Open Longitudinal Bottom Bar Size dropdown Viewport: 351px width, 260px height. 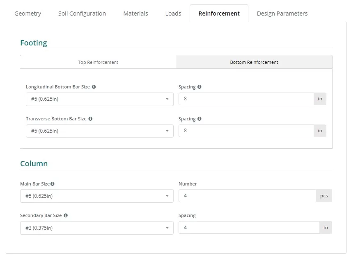click(x=100, y=99)
